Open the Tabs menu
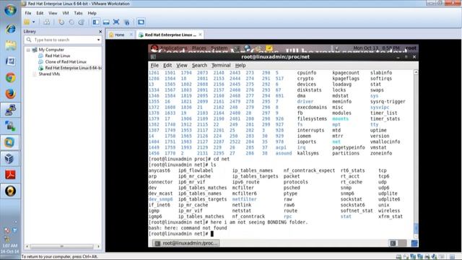 pyautogui.click(x=78, y=13)
